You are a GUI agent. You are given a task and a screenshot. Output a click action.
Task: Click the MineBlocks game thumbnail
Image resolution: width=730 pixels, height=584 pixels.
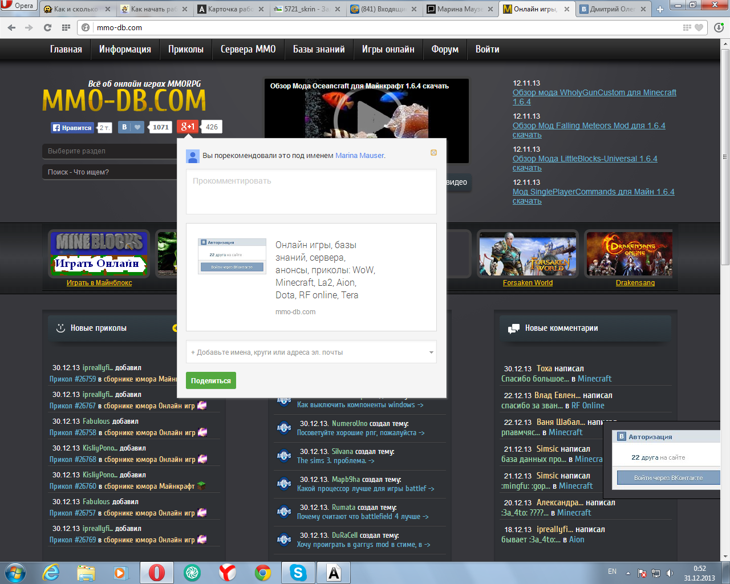point(99,254)
